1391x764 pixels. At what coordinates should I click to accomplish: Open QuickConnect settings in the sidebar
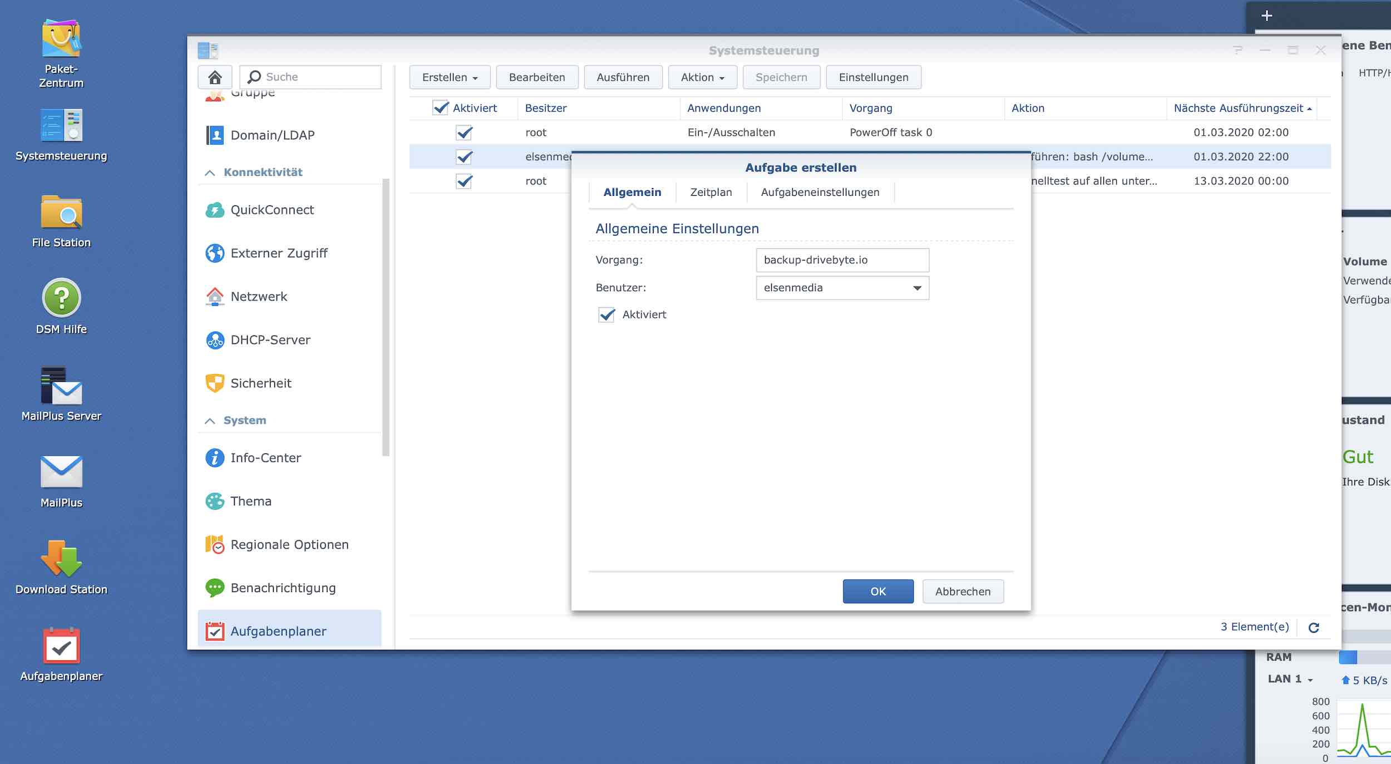pyautogui.click(x=272, y=210)
